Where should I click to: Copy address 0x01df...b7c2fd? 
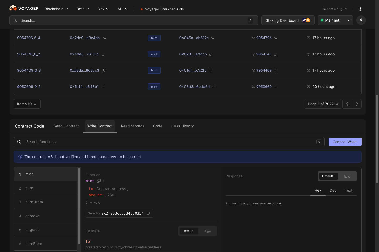click(x=211, y=70)
